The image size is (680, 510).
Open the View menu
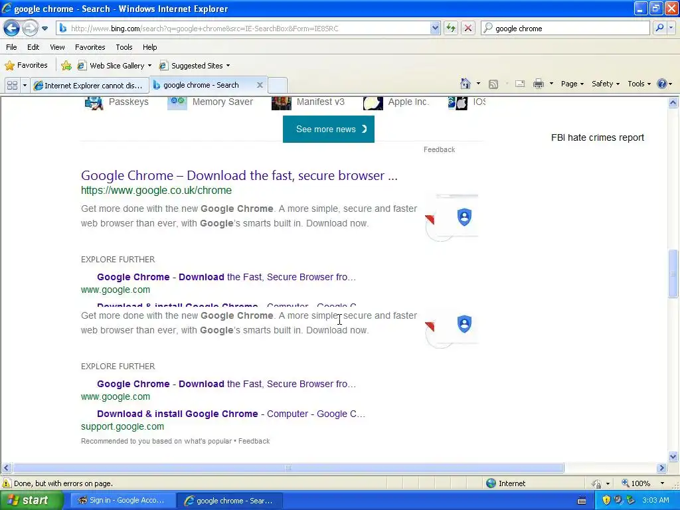click(57, 47)
